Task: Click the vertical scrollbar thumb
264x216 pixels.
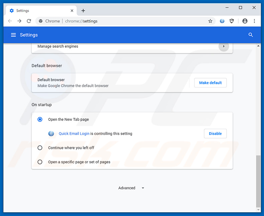Action: point(258,181)
